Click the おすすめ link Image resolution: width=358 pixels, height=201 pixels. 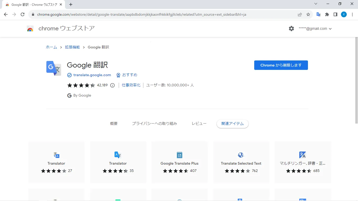coord(130,75)
